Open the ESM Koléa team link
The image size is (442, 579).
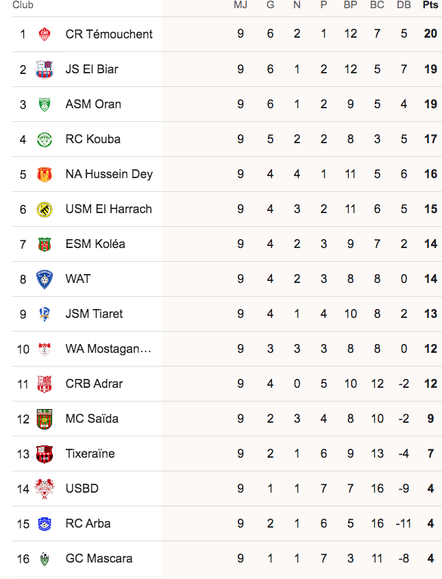[x=95, y=244]
